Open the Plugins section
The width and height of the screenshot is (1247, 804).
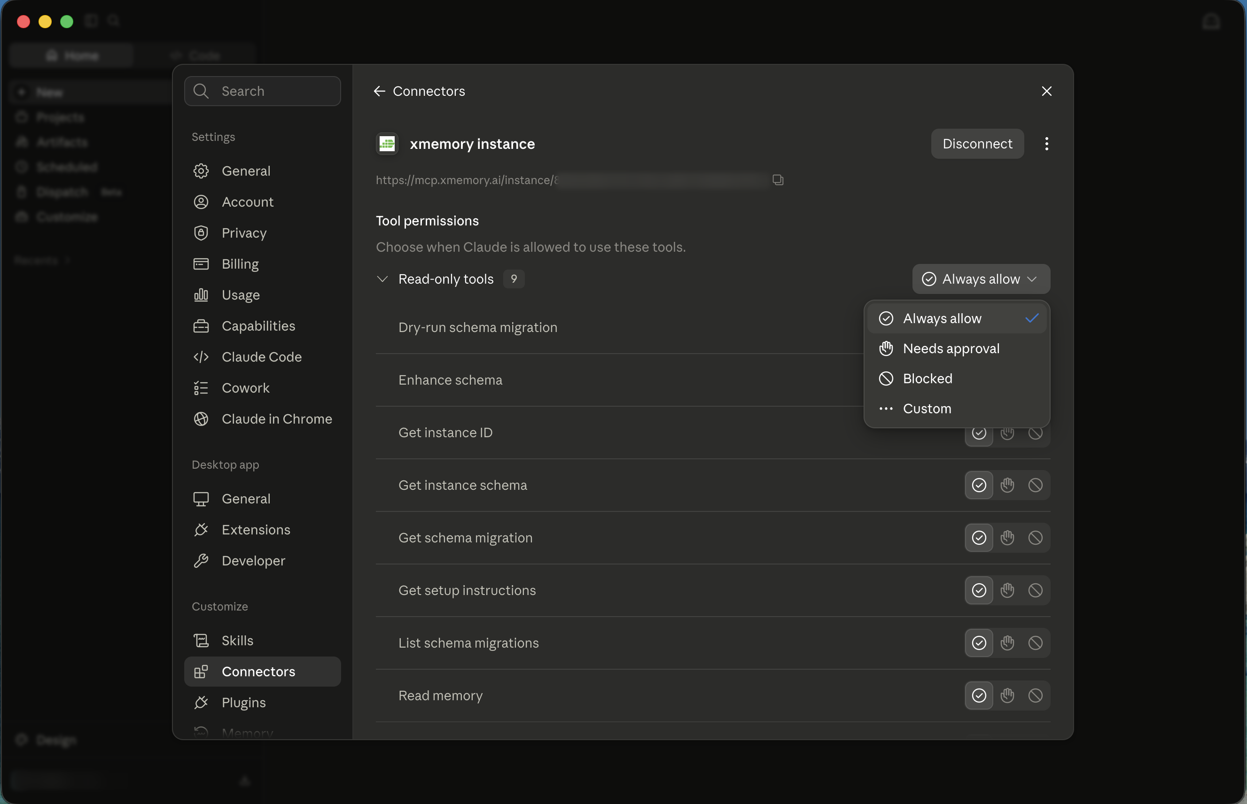263,703
